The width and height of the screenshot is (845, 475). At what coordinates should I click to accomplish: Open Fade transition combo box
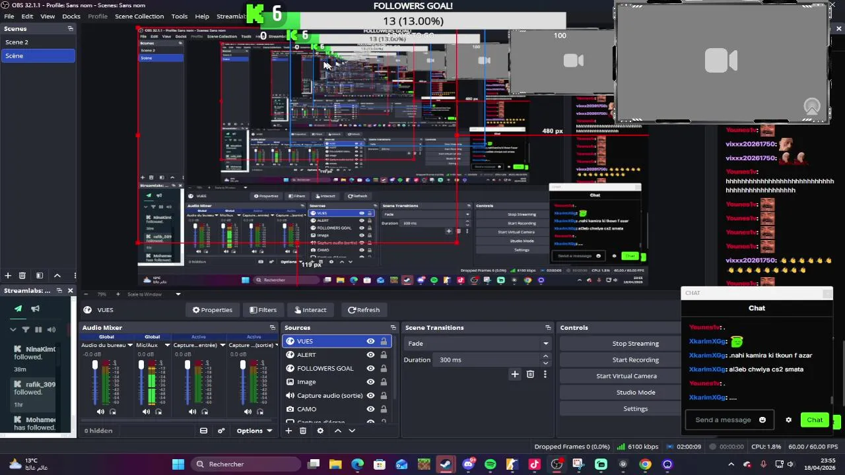pos(478,343)
